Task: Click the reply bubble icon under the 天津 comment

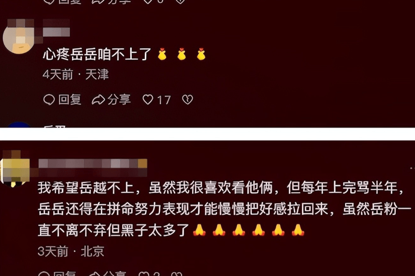Action: 49,100
